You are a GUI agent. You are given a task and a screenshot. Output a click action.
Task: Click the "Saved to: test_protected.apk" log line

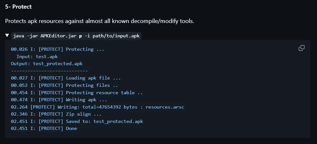(77, 121)
